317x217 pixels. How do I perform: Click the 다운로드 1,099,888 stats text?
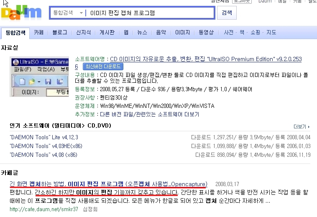coord(251,146)
